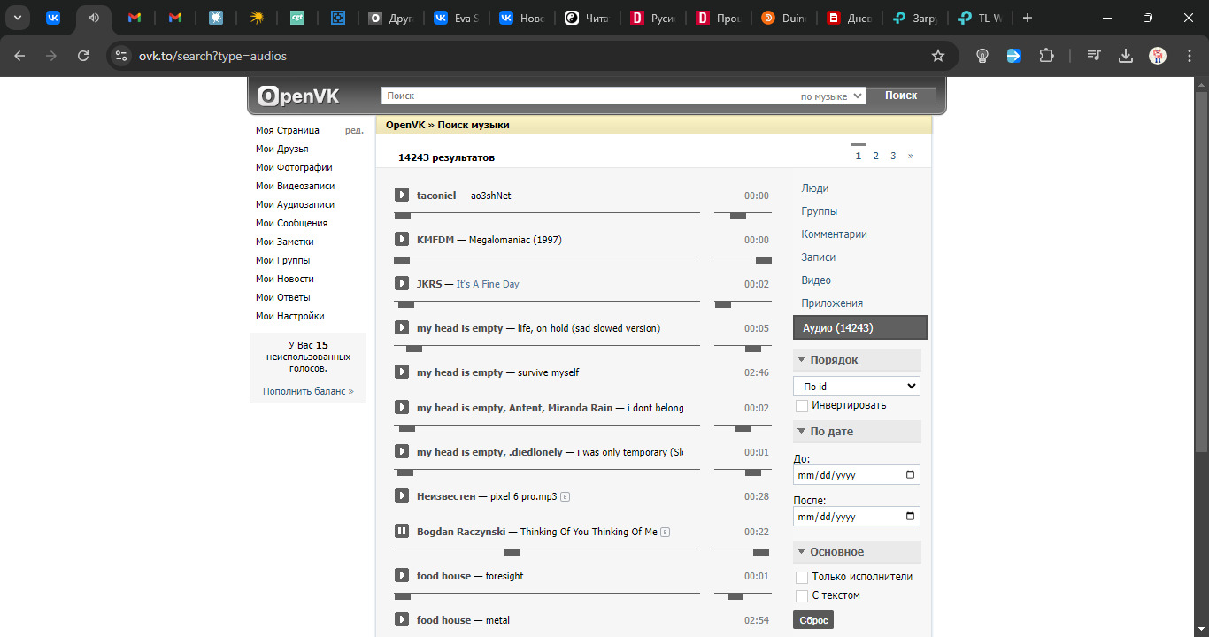Open the browser downloads icon
Viewport: 1209px width, 637px height.
pos(1126,56)
